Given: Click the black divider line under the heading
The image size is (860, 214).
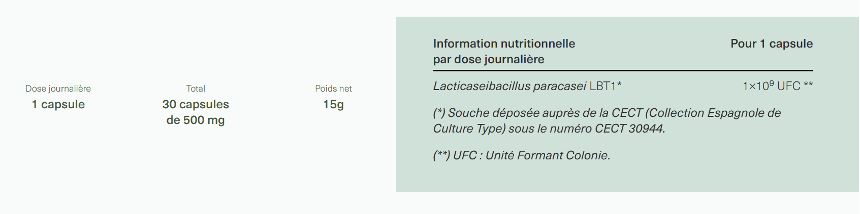Looking at the screenshot, I should point(623,70).
